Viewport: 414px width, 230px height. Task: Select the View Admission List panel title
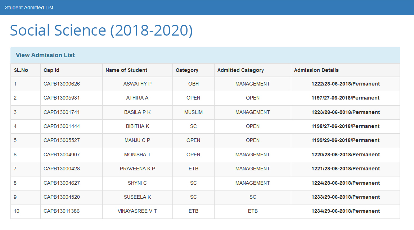45,55
